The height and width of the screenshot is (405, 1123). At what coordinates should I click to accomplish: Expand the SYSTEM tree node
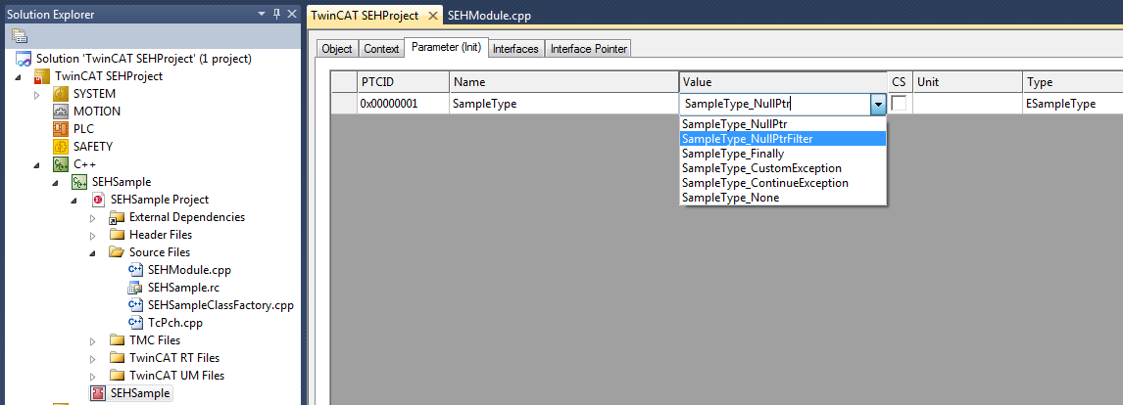[37, 94]
